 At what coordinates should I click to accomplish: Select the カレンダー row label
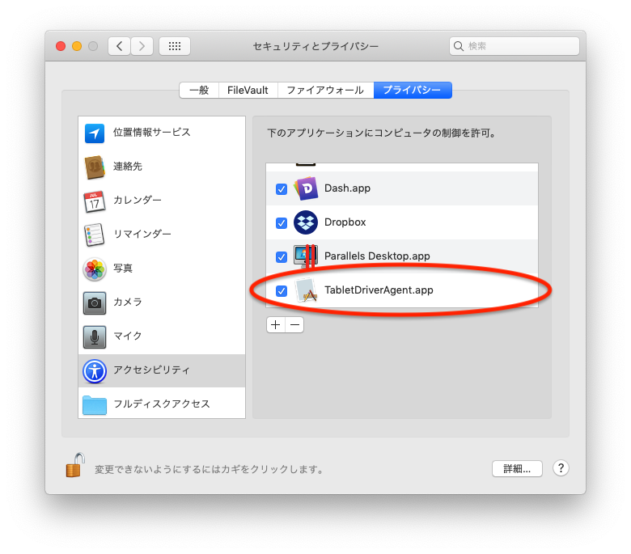click(x=138, y=200)
